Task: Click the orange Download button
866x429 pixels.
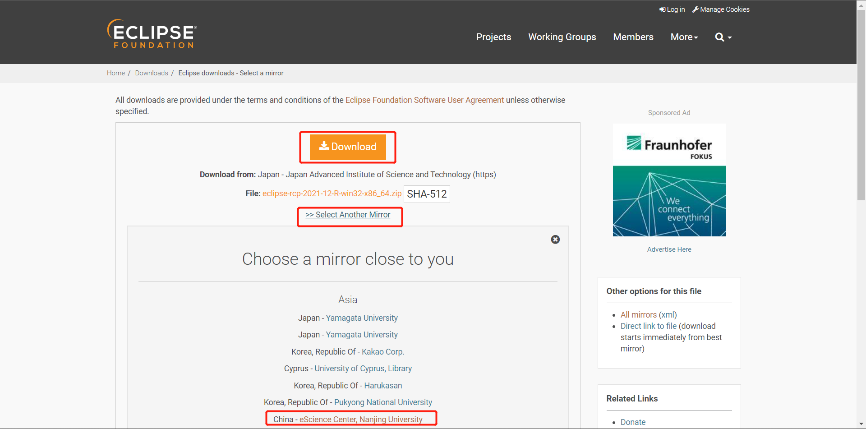Action: (348, 147)
